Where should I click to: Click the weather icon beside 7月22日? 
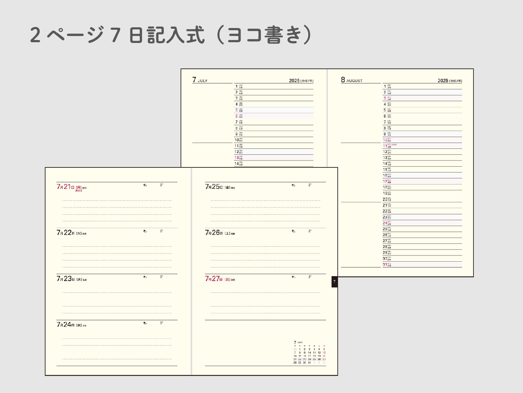click(x=145, y=231)
